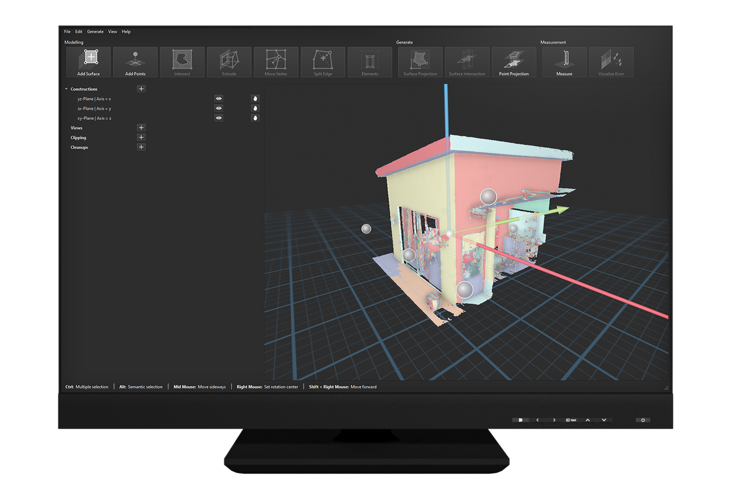Open the Generate menu
This screenshot has width=731, height=499.
pos(95,32)
